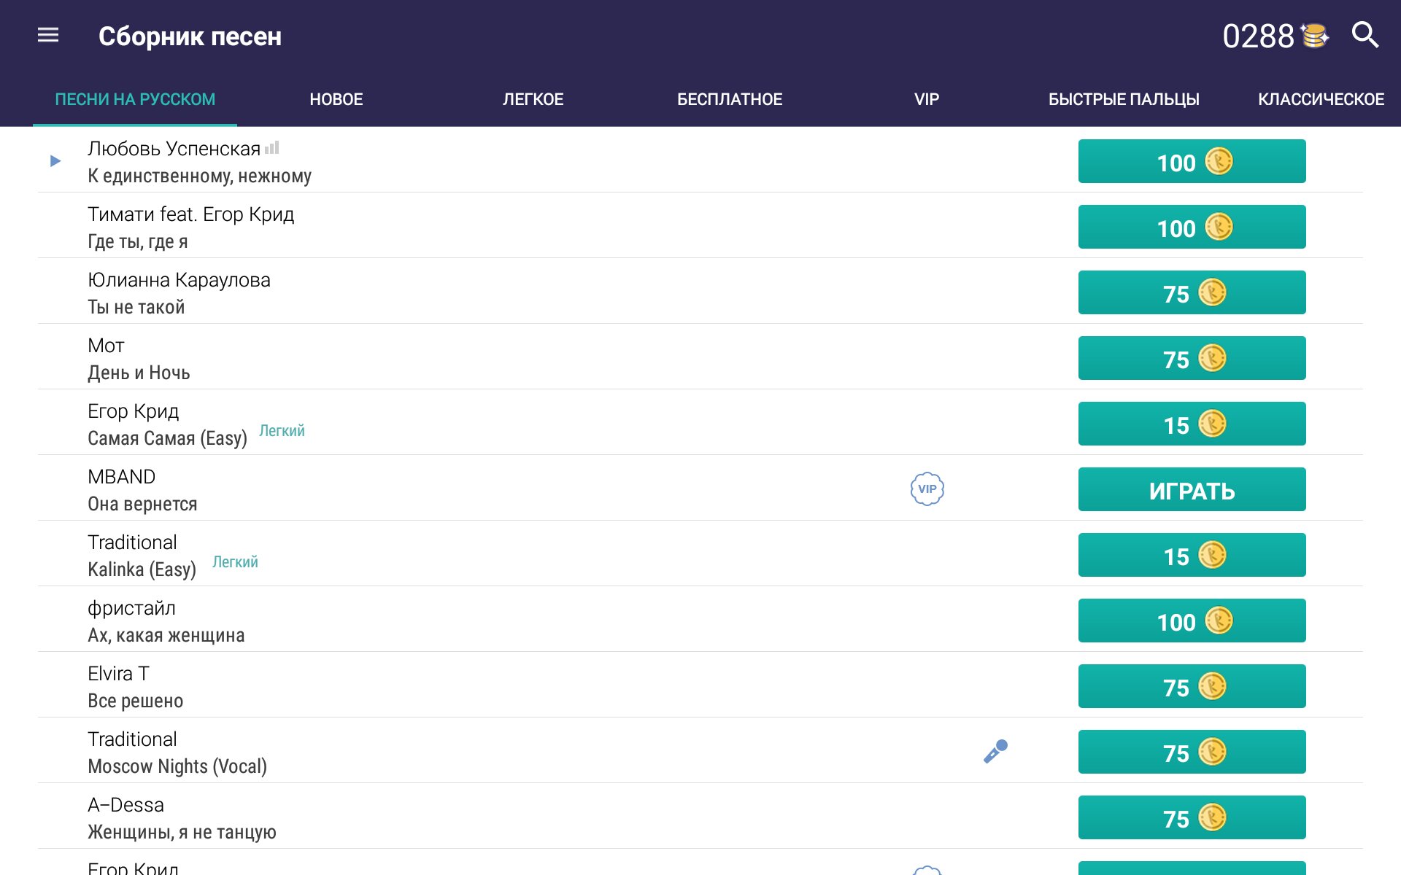Buy День и Ночь for 75 coins
Screen dimensions: 1401x875
1192,358
